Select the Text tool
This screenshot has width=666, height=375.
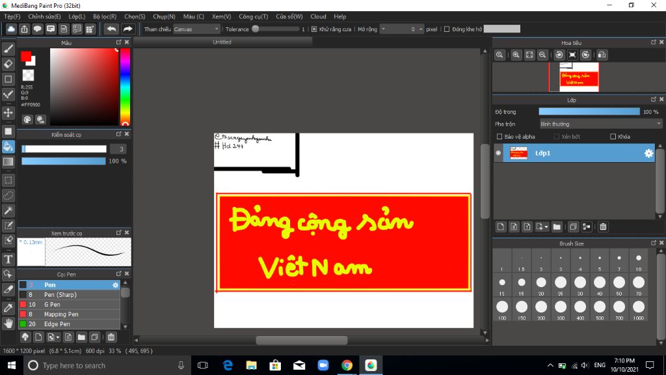point(8,259)
